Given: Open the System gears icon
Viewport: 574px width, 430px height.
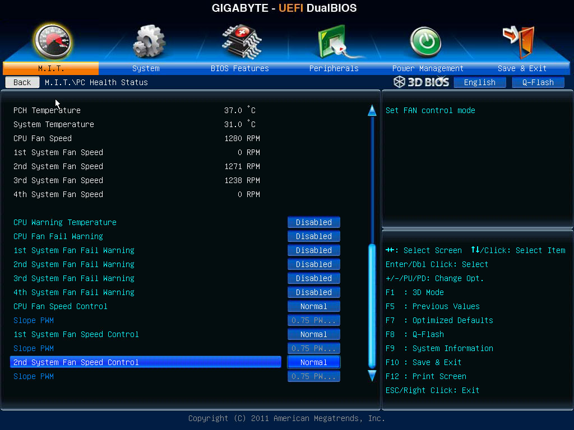Looking at the screenshot, I should click(x=149, y=41).
